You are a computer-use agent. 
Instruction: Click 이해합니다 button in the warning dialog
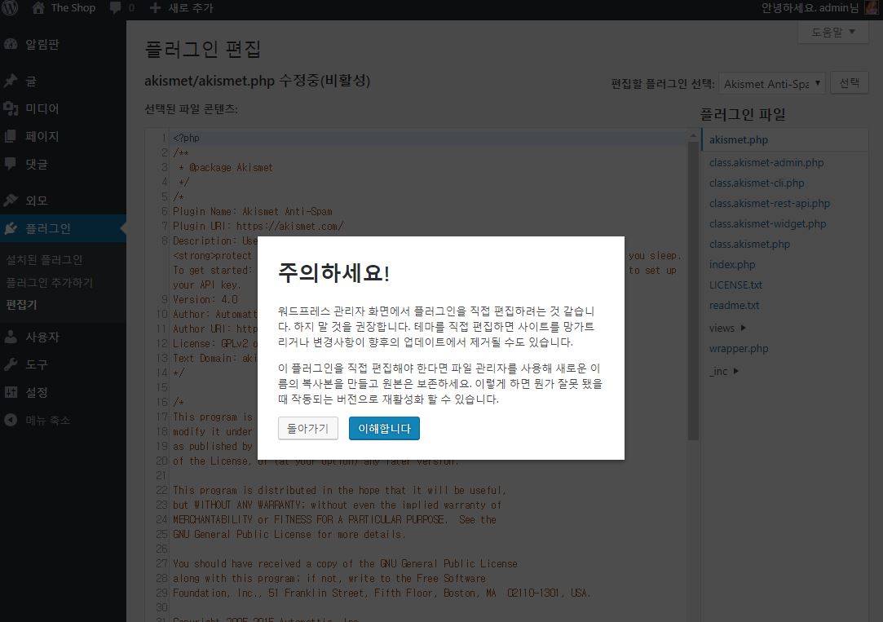coord(384,428)
